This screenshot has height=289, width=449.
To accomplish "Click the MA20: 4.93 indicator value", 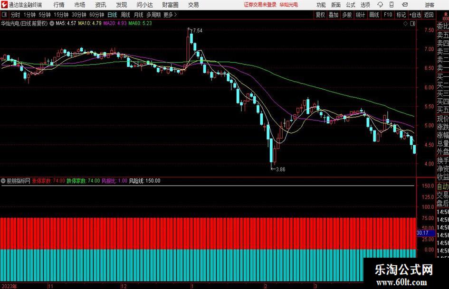I will pyautogui.click(x=115, y=23).
